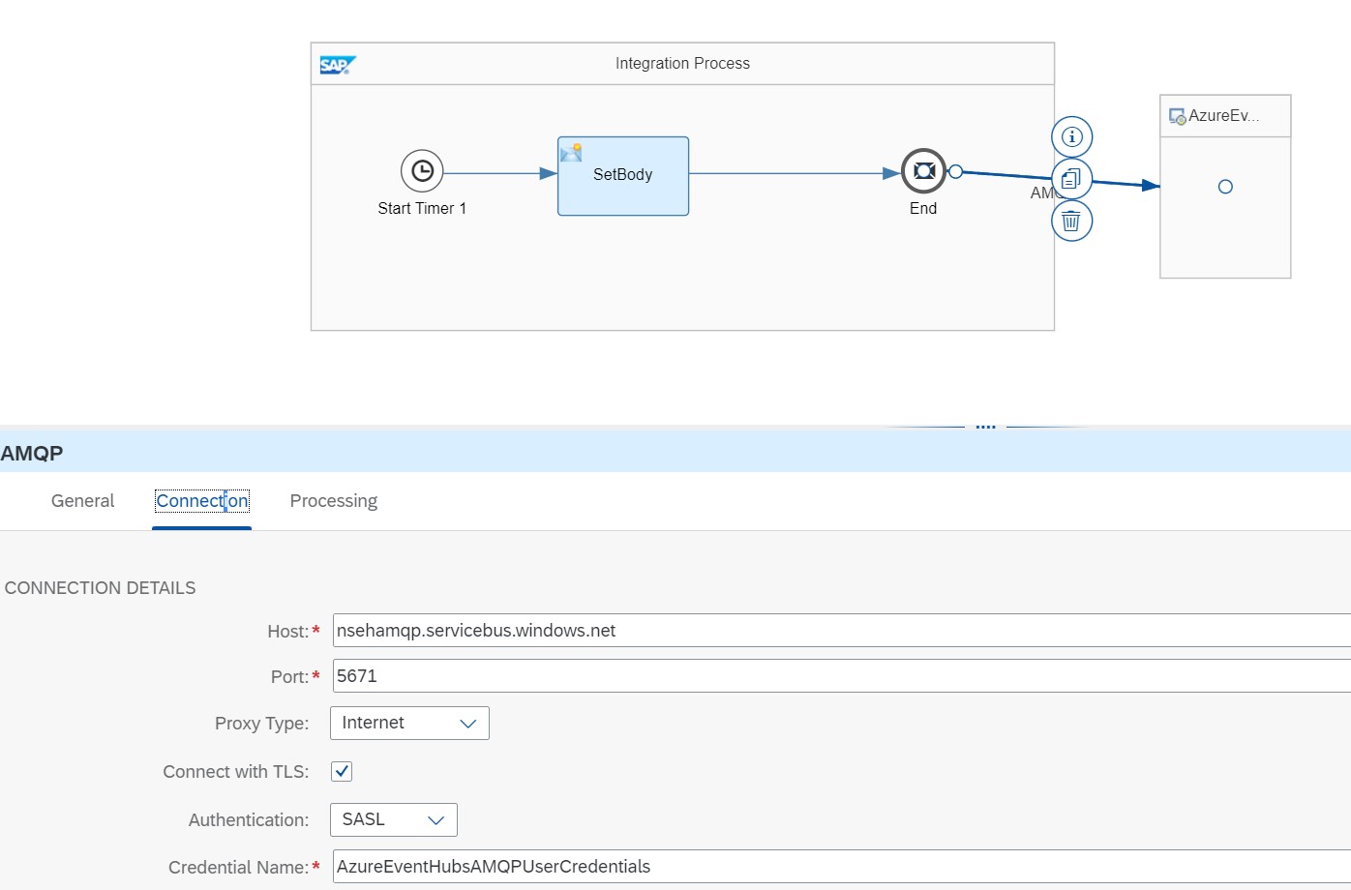Toggle the Connect with TLS checkbox
This screenshot has width=1351, height=890.
click(342, 771)
